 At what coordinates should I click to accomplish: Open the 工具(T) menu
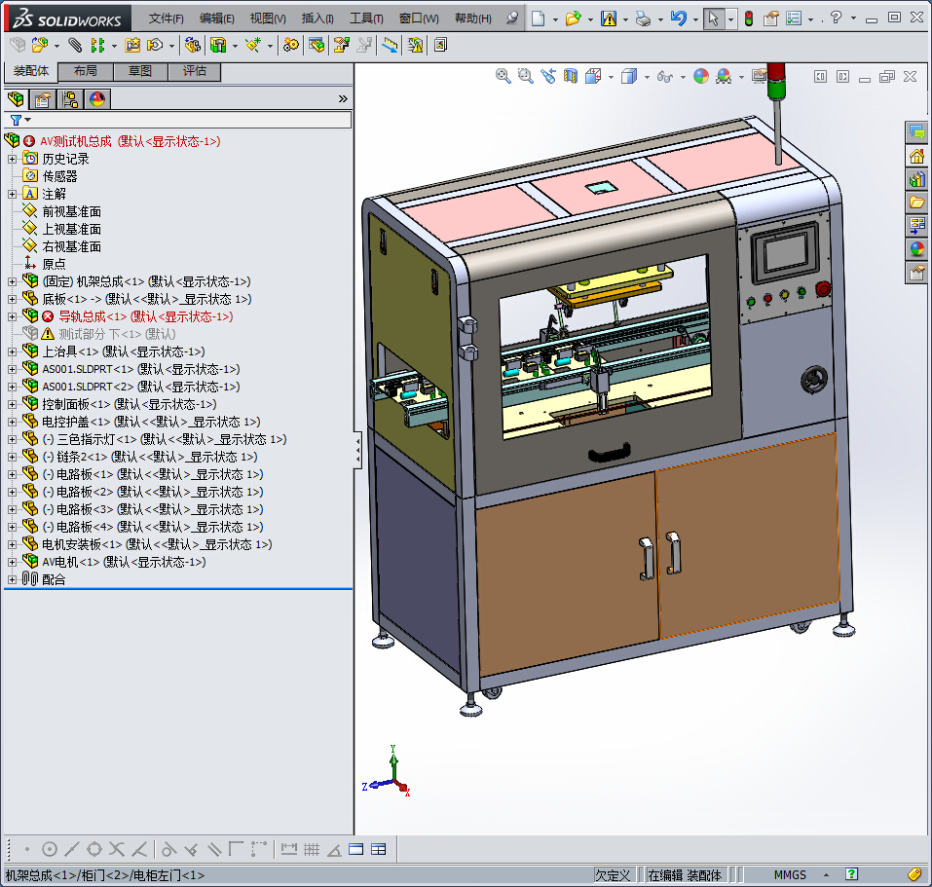coord(366,18)
